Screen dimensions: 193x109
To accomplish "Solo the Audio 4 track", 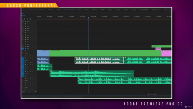I will (x=30, y=78).
